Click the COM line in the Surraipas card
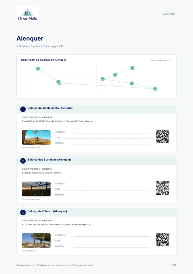This screenshot has width=193, height=274. click(107, 190)
